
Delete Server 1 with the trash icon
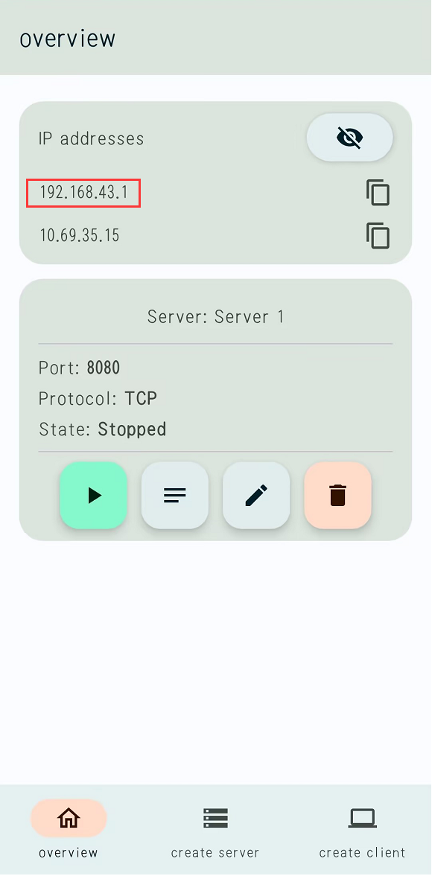[x=338, y=495]
